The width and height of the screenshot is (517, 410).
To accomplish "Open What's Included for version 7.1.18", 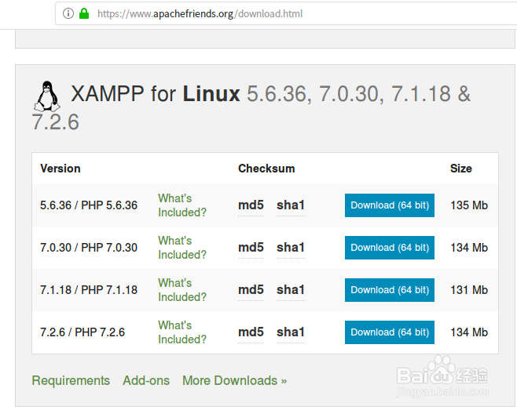I will pos(182,290).
